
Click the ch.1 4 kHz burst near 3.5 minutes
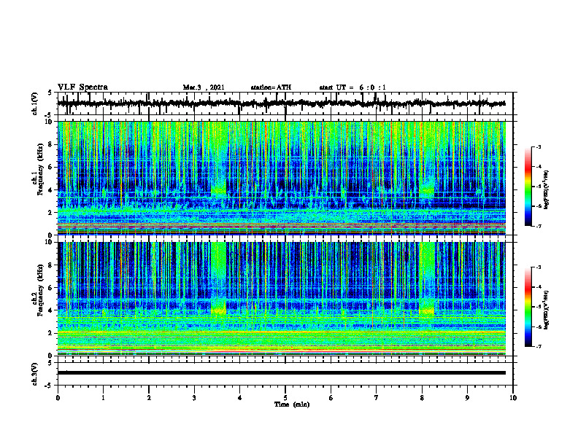[219, 189]
